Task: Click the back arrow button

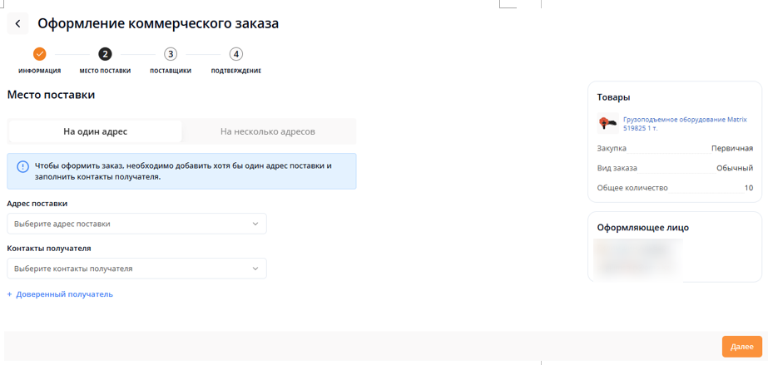Action: tap(17, 23)
